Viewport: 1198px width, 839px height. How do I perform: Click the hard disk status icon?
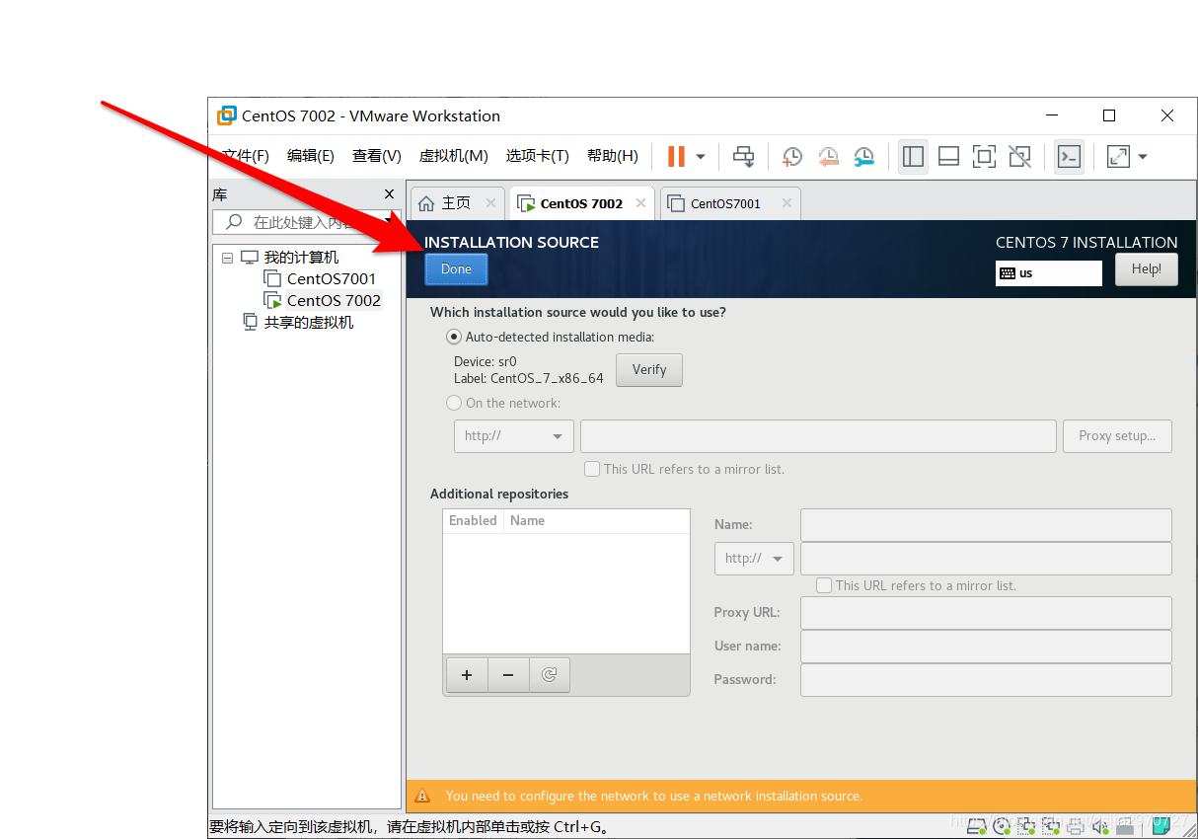coord(977,825)
